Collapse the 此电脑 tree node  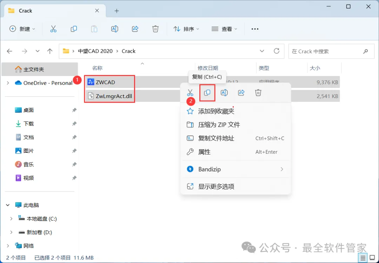pyautogui.click(x=8, y=205)
